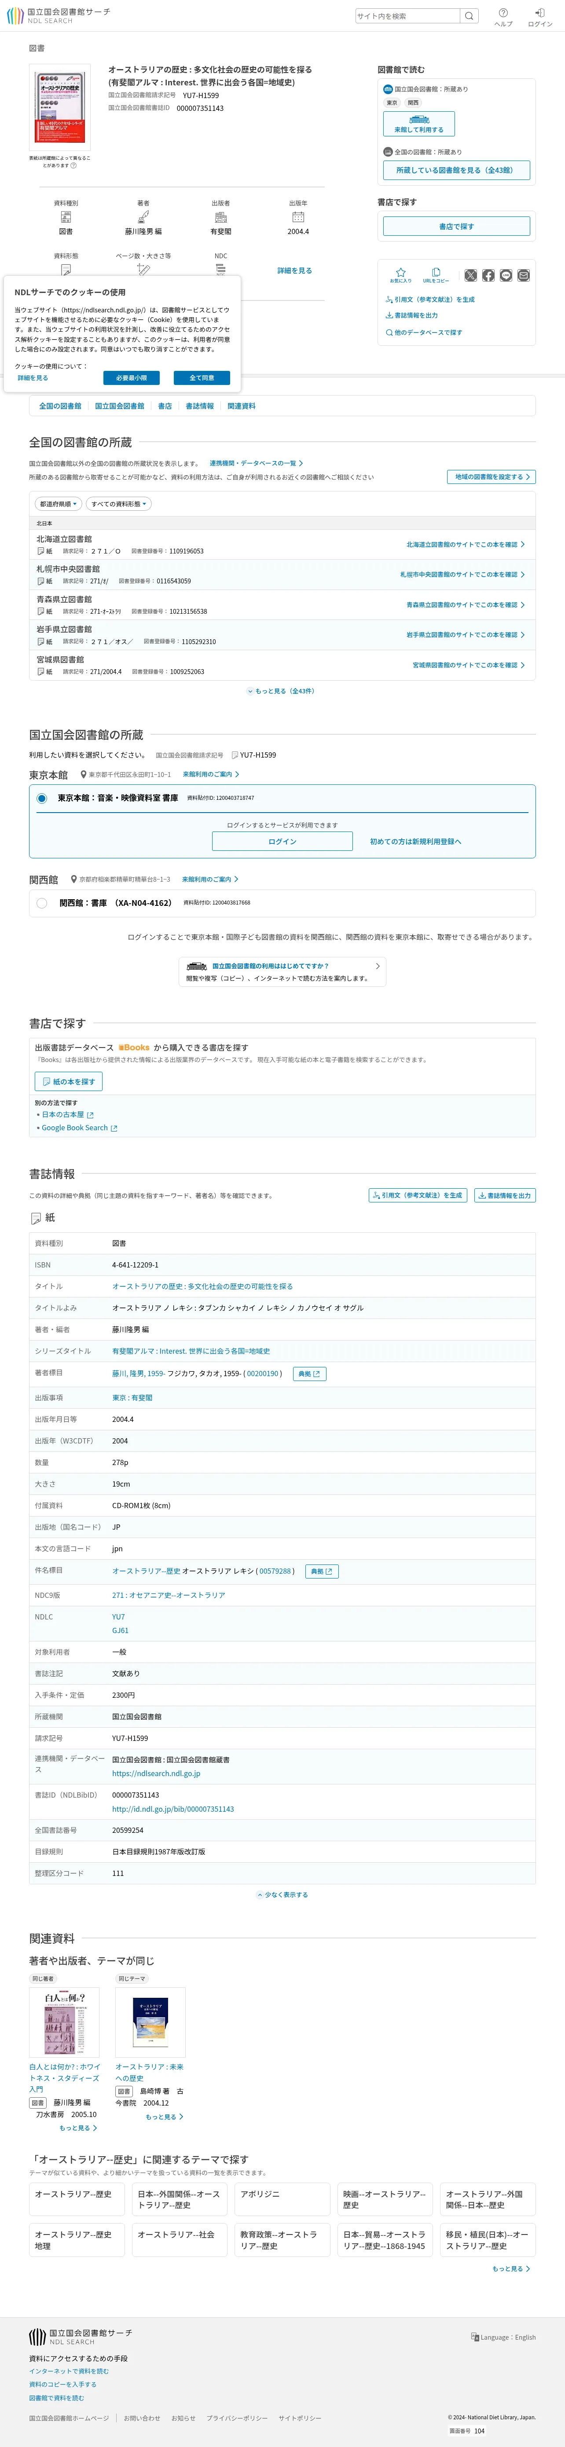
Task: Click the site search magnifier icon
Action: pos(469,16)
